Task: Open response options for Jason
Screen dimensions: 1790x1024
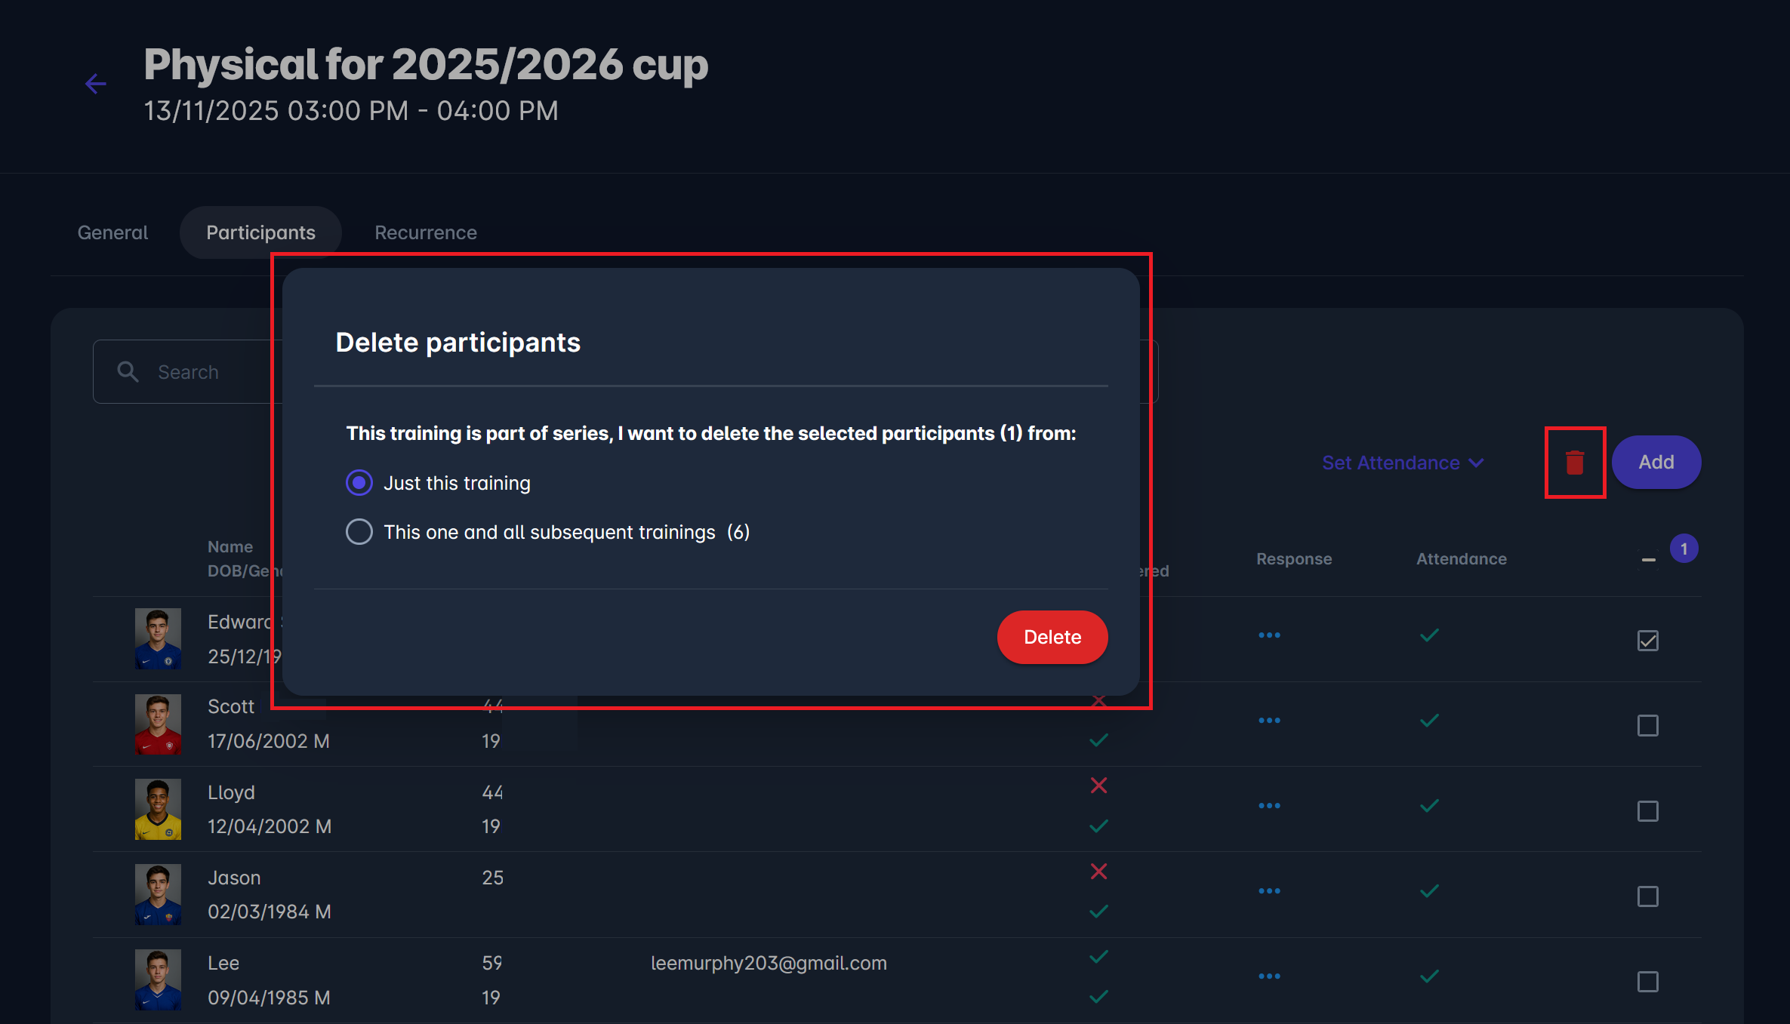Action: point(1269,891)
